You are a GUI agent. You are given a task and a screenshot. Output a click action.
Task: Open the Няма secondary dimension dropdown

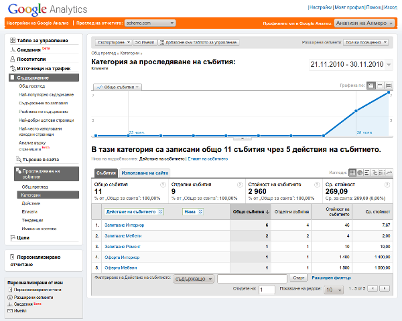click(193, 212)
